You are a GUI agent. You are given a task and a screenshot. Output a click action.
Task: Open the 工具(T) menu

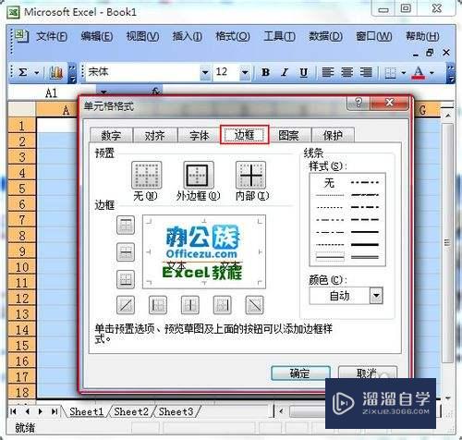(279, 36)
